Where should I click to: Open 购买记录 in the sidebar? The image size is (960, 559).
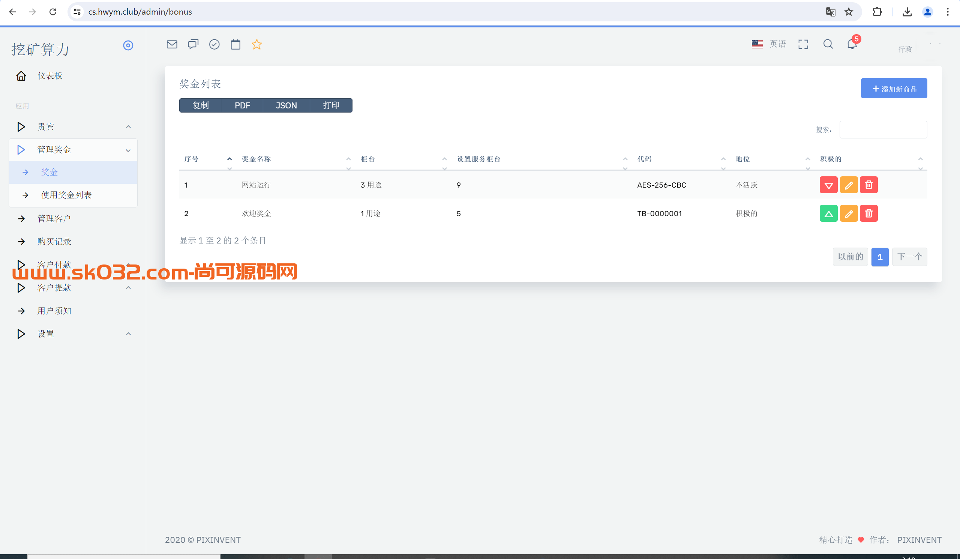[x=73, y=242]
